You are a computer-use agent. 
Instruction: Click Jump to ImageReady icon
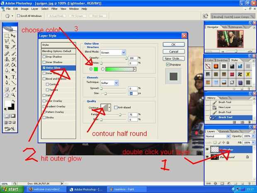10,129
